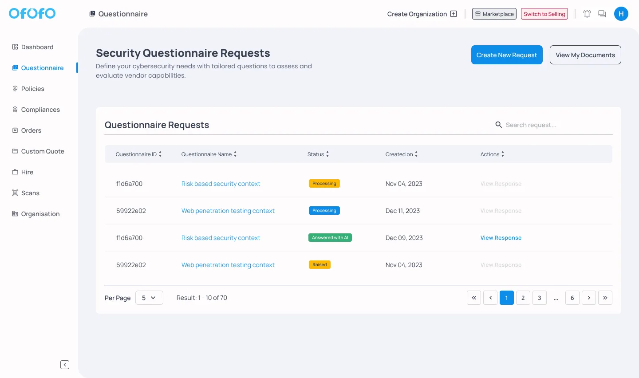Go to the Compliances page

coord(40,110)
